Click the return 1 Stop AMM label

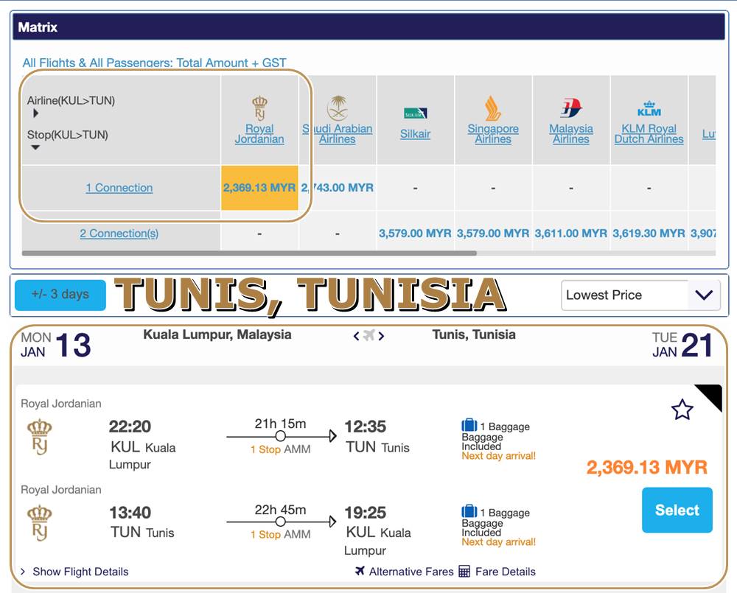[x=280, y=534]
